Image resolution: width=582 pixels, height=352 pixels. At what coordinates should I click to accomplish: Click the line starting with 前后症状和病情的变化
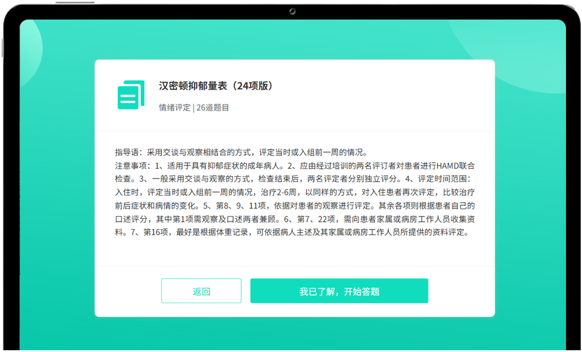tap(294, 206)
